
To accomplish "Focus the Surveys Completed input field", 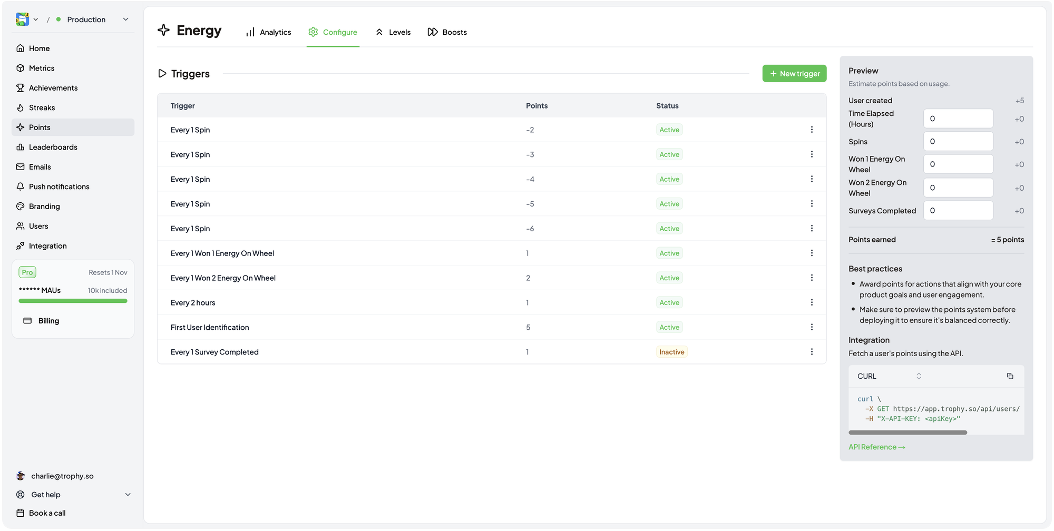I will 958,211.
